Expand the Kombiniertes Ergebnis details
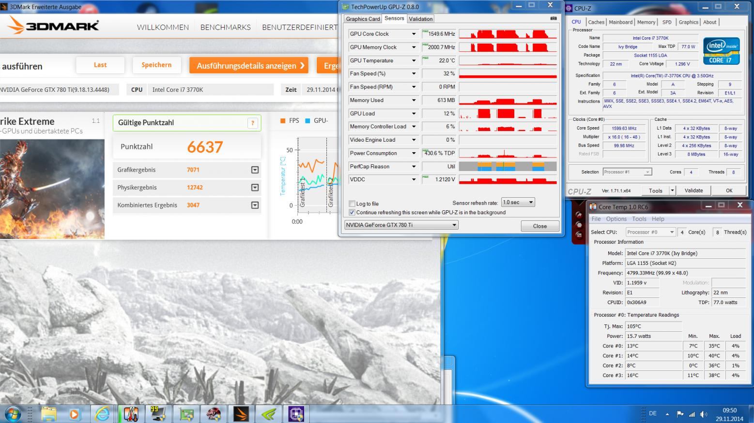 coord(255,205)
